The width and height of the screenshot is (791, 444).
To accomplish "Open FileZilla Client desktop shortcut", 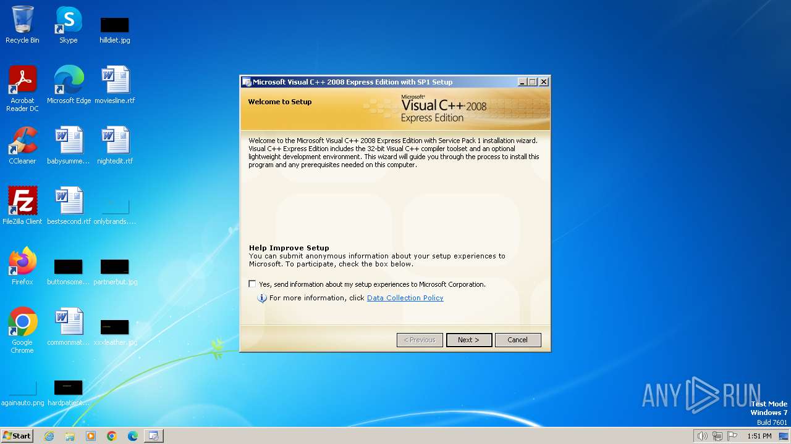I will point(22,205).
